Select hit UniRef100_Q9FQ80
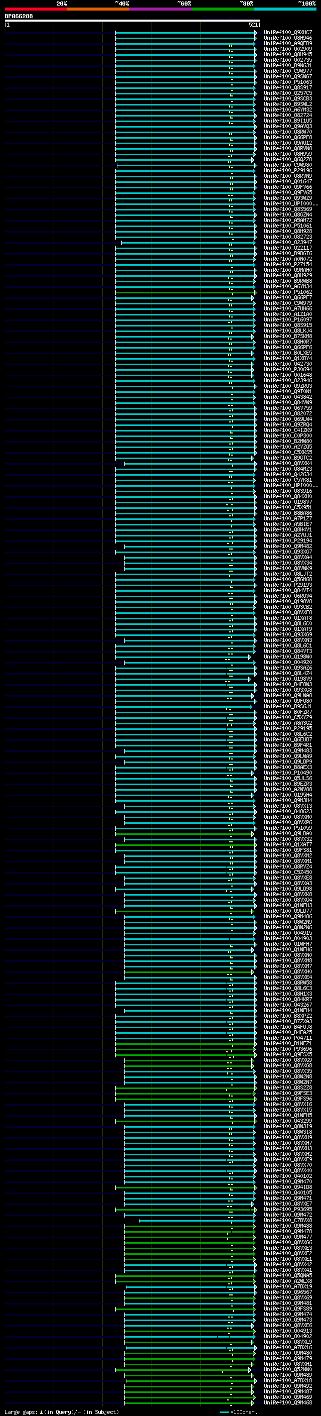The height and width of the screenshot is (1416, 321). point(288,700)
